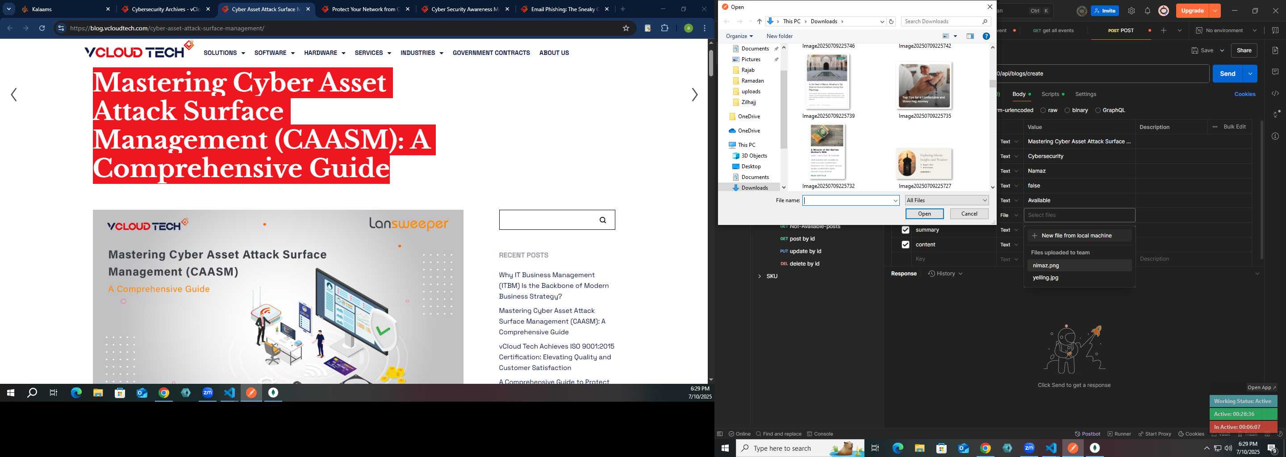Open the HARDWARE menu on vCloud Tech site
Image resolution: width=1286 pixels, height=457 pixels.
tap(325, 53)
